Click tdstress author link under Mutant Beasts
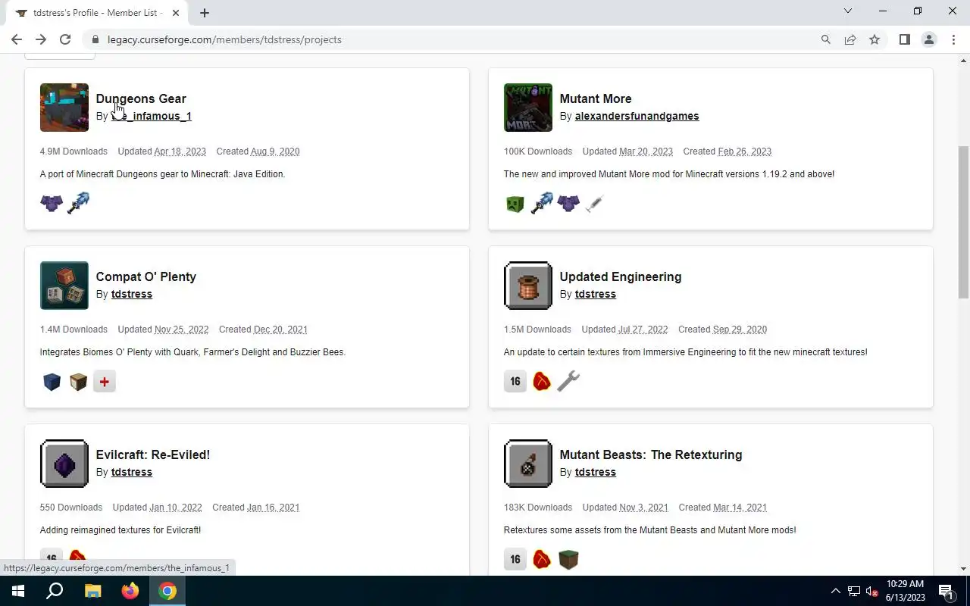This screenshot has width=970, height=606. pos(596,472)
